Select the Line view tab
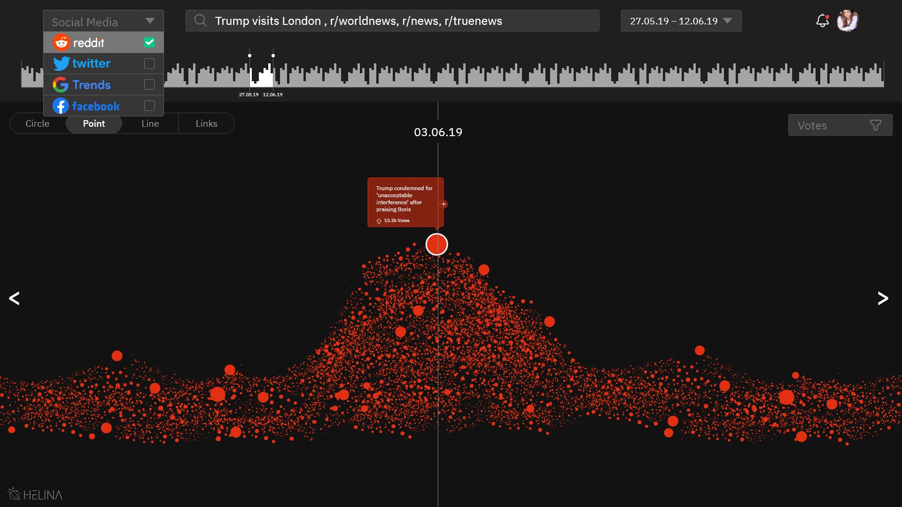 point(150,123)
